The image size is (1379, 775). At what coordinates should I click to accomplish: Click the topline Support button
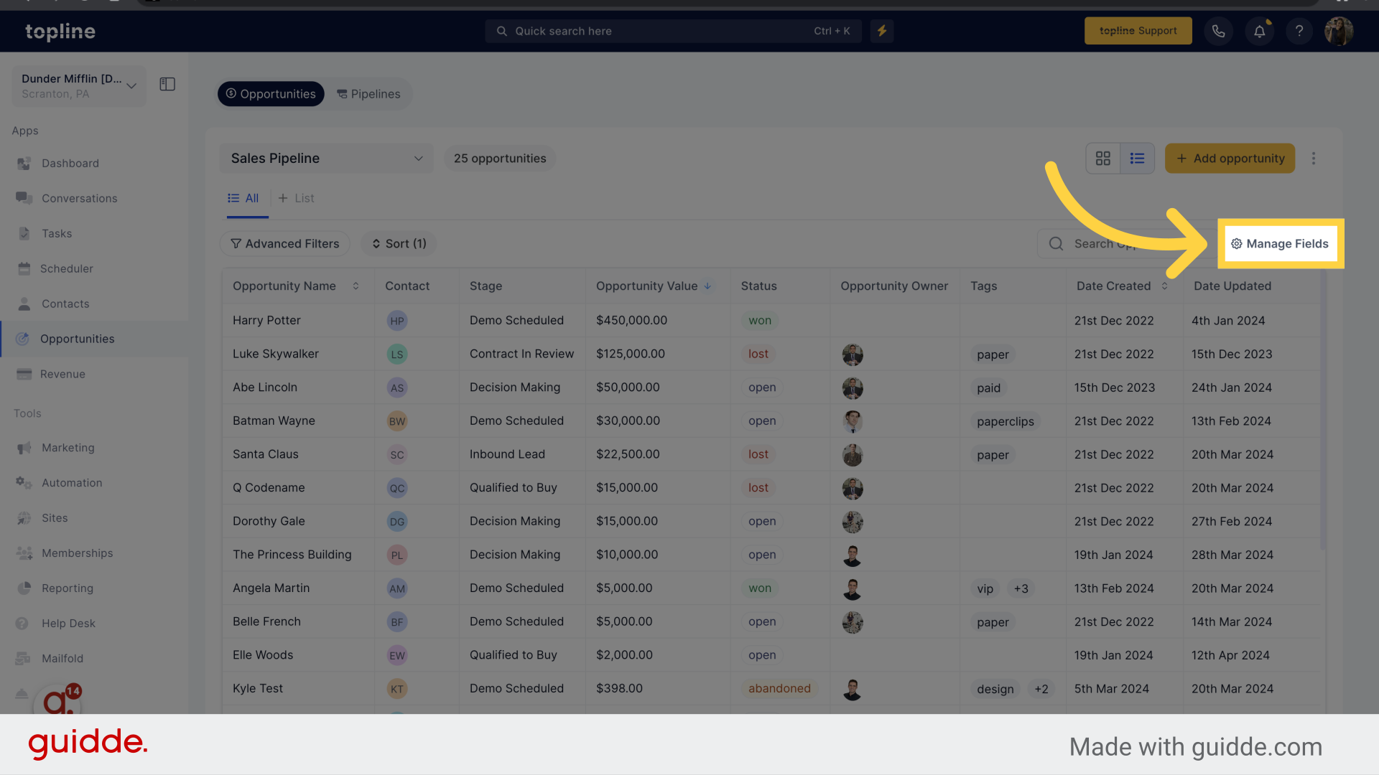(x=1138, y=31)
